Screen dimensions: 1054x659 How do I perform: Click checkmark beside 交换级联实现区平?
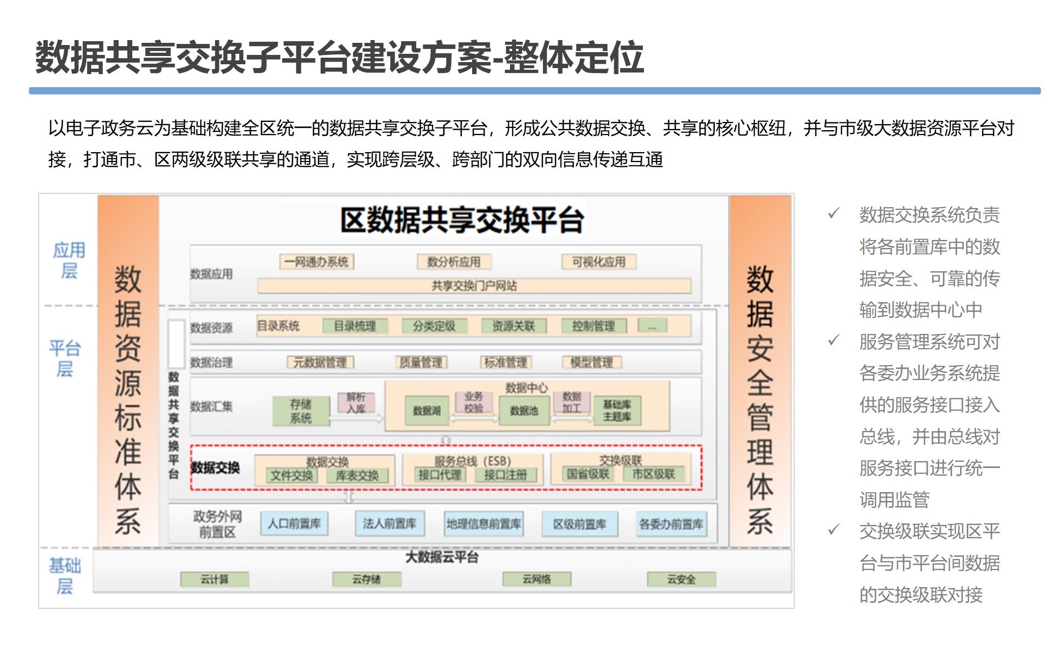pyautogui.click(x=833, y=529)
